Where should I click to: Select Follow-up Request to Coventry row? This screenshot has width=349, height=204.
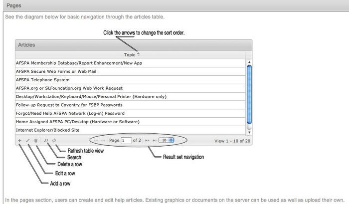(x=69, y=105)
